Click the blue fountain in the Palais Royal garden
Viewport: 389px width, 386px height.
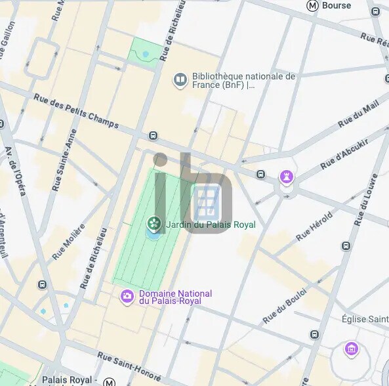tap(154, 234)
